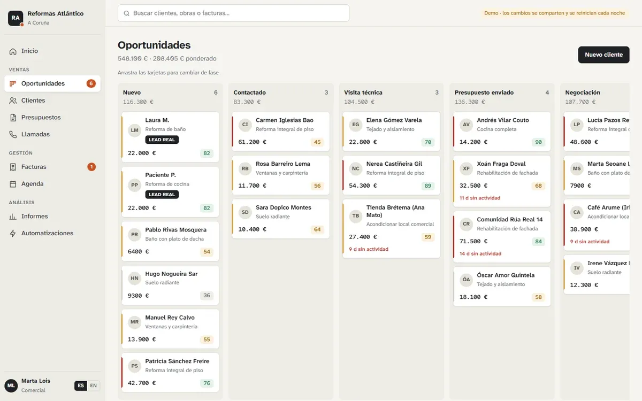Open the Irene Vázquez card
This screenshot has width=642, height=401.
point(597,274)
